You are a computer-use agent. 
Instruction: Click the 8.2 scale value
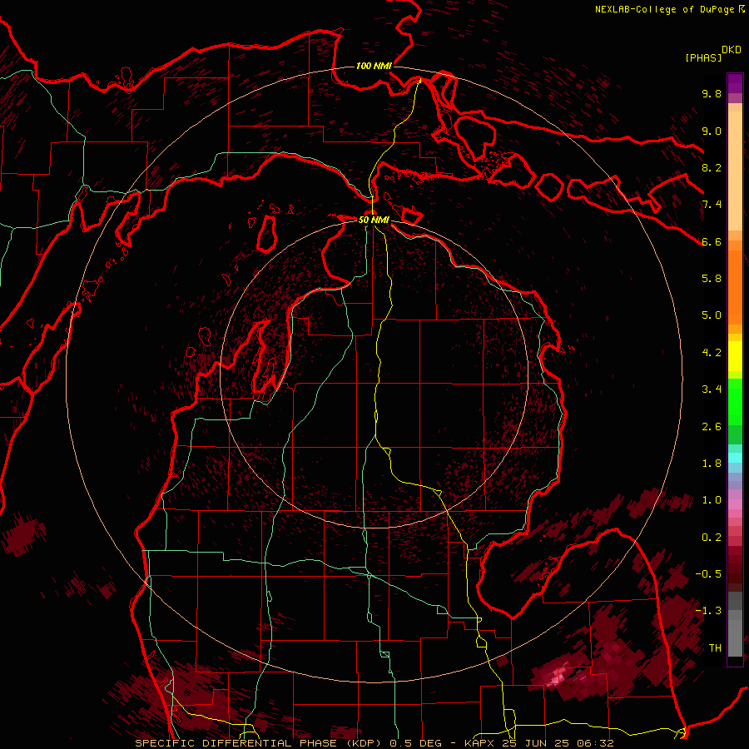click(712, 167)
